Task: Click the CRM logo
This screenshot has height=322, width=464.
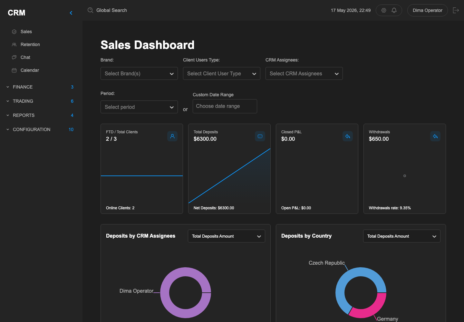Action: (16, 13)
